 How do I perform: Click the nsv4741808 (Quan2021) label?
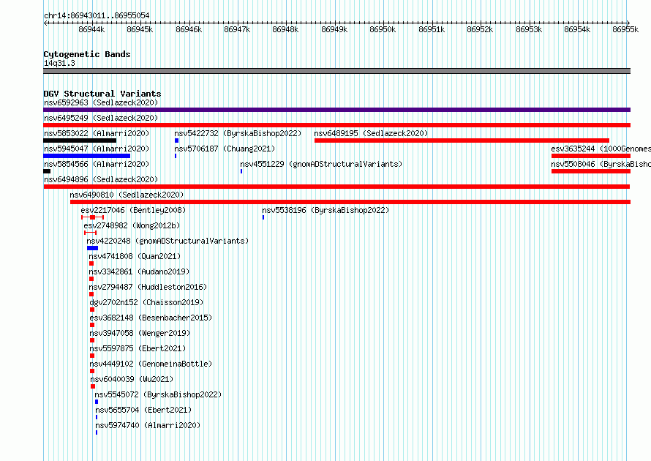coord(135,256)
